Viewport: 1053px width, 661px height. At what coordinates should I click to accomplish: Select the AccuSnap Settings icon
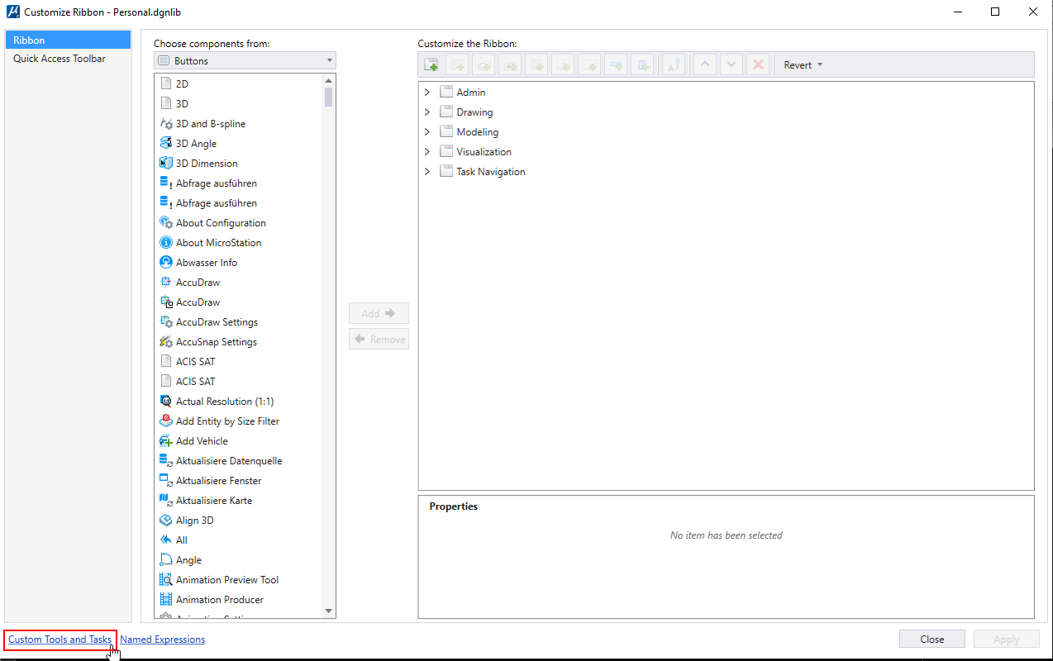tap(165, 342)
